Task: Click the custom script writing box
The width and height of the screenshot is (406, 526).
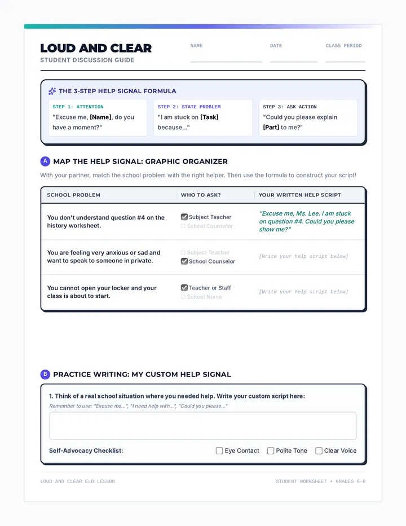Action: 203,426
